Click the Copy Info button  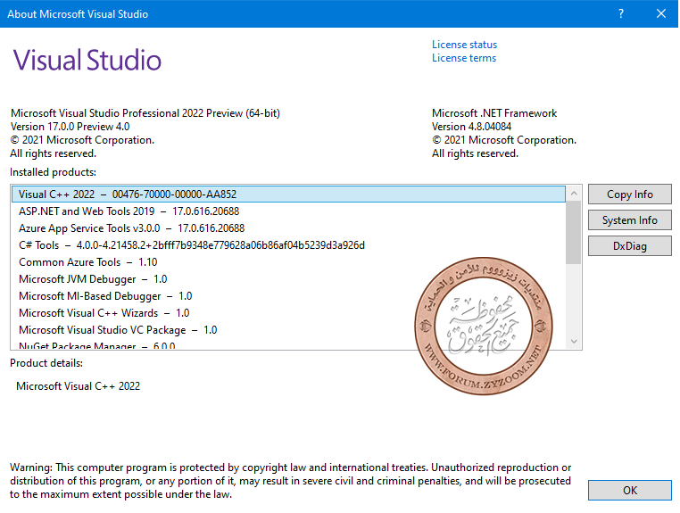(629, 194)
